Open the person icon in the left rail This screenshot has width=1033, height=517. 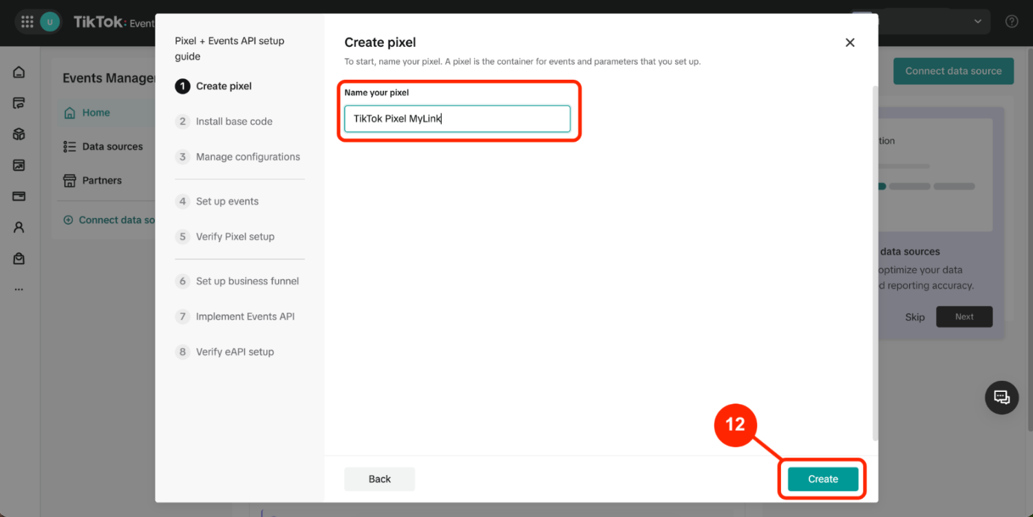click(19, 227)
